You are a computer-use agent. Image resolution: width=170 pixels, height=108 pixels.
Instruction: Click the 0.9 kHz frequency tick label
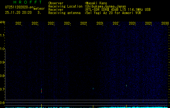pos(2,62)
